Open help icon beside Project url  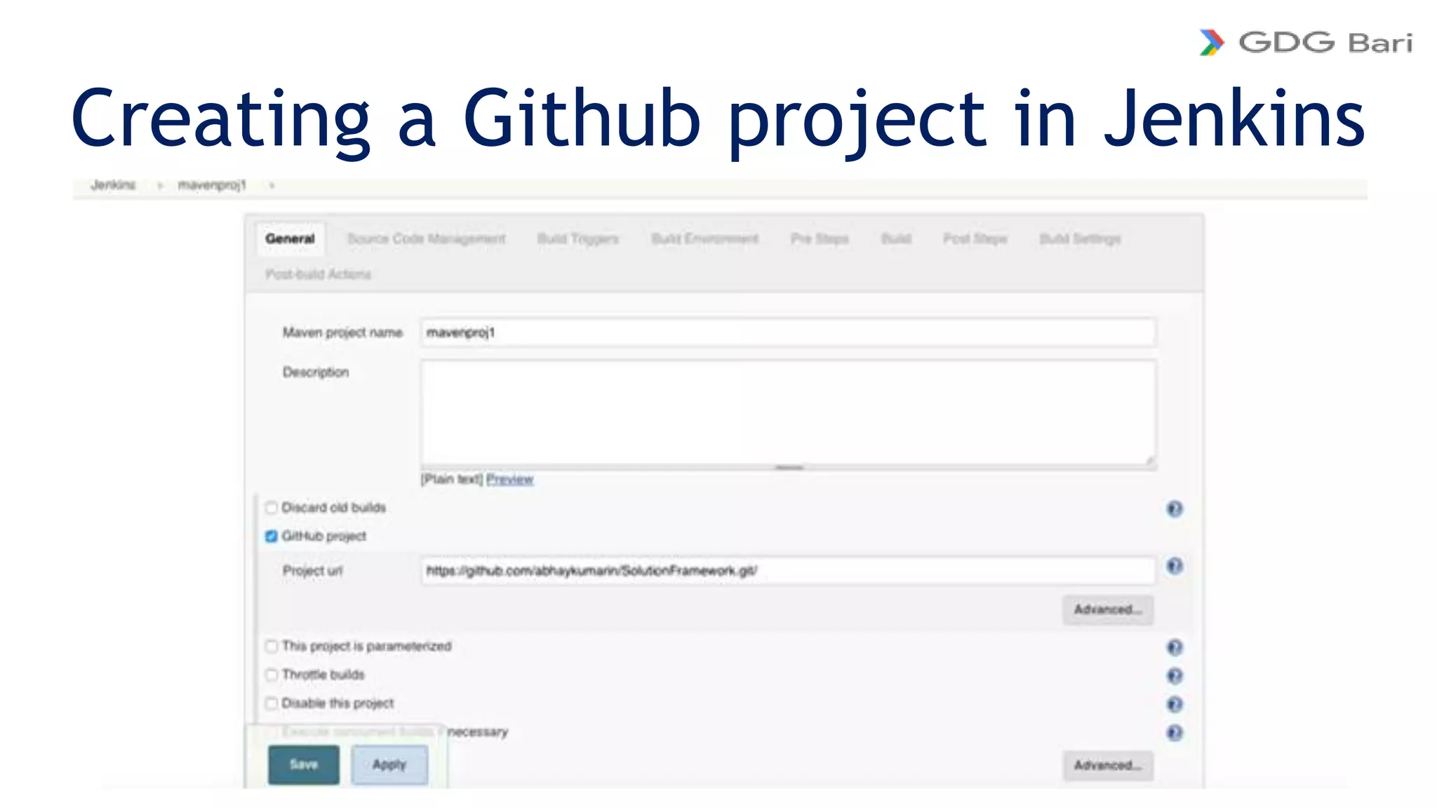click(1175, 566)
